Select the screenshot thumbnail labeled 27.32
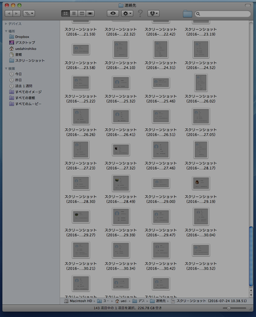 coord(121,150)
